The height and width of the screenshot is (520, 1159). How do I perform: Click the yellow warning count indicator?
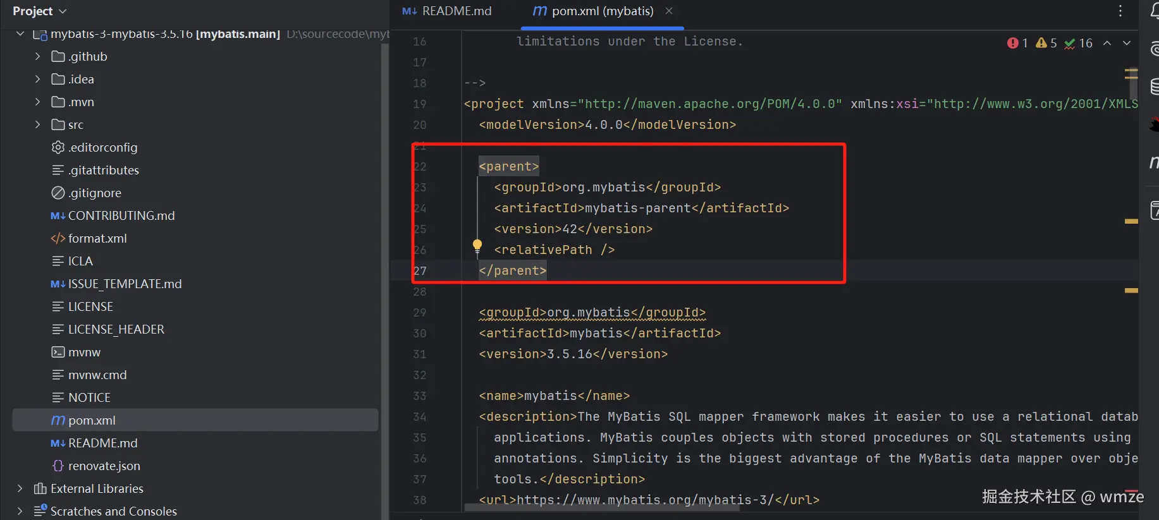(1046, 43)
